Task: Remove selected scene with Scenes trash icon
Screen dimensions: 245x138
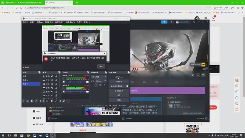Action: coord(28,101)
